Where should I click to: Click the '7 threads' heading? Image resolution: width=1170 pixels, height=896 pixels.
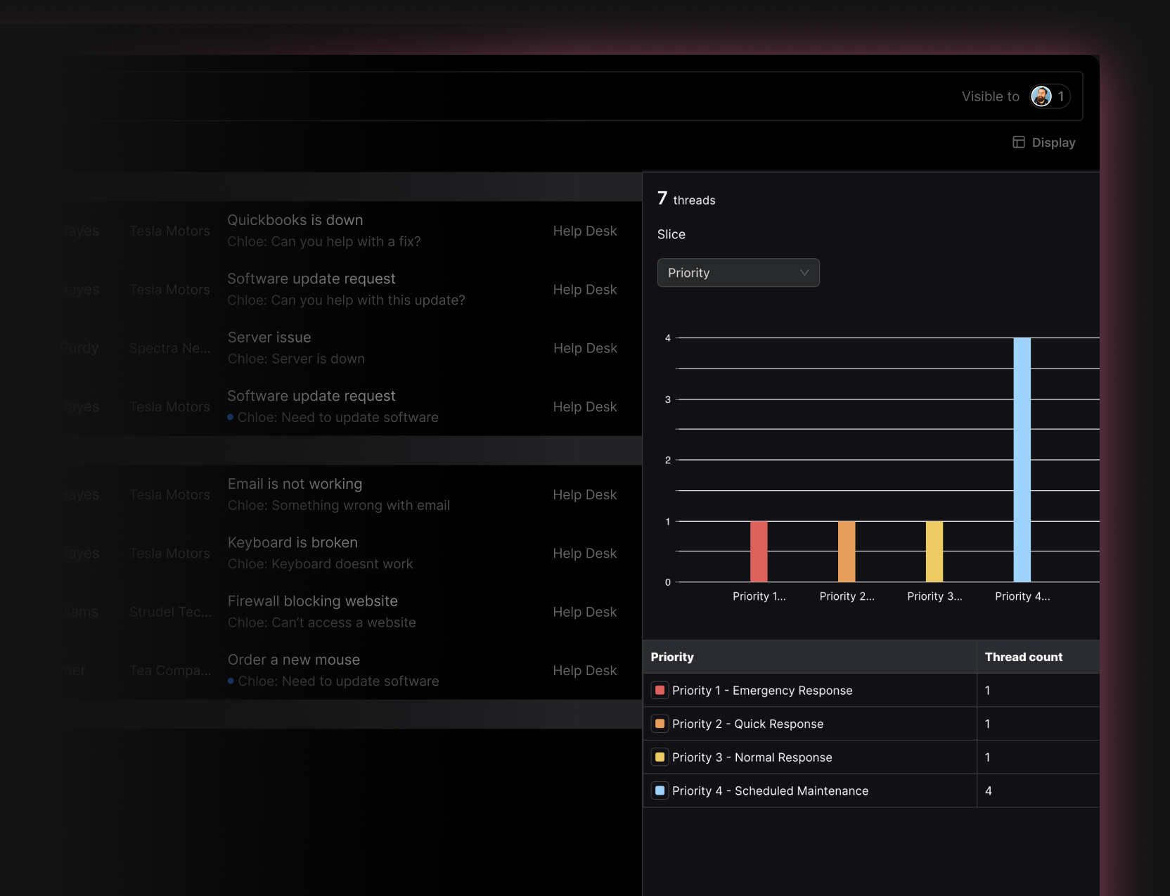point(686,199)
